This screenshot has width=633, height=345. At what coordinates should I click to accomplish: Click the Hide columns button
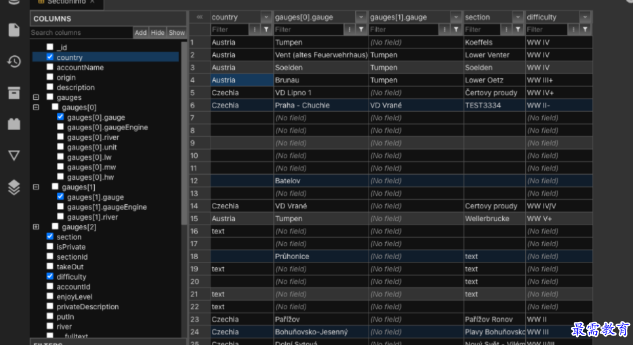158,32
